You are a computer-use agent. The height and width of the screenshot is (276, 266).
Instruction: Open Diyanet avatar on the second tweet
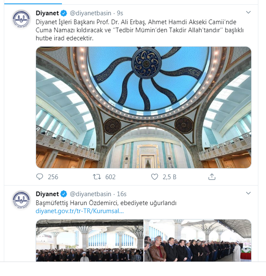[x=21, y=200]
